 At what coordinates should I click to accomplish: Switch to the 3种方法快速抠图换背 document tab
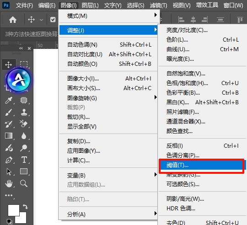point(31,34)
